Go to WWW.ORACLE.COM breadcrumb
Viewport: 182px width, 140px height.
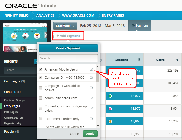point(78,15)
